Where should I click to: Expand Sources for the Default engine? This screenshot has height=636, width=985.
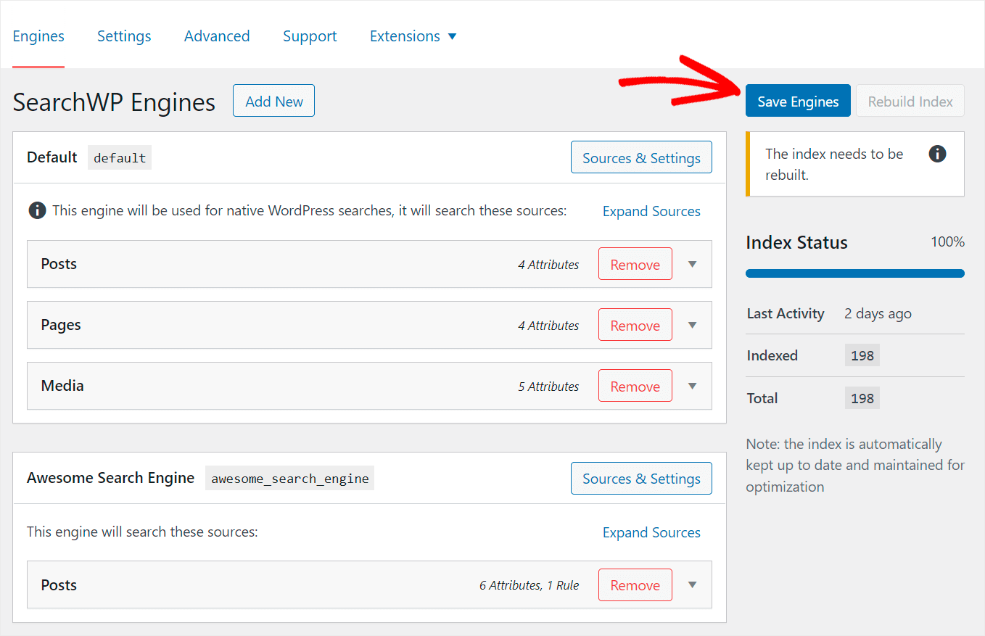coord(651,212)
